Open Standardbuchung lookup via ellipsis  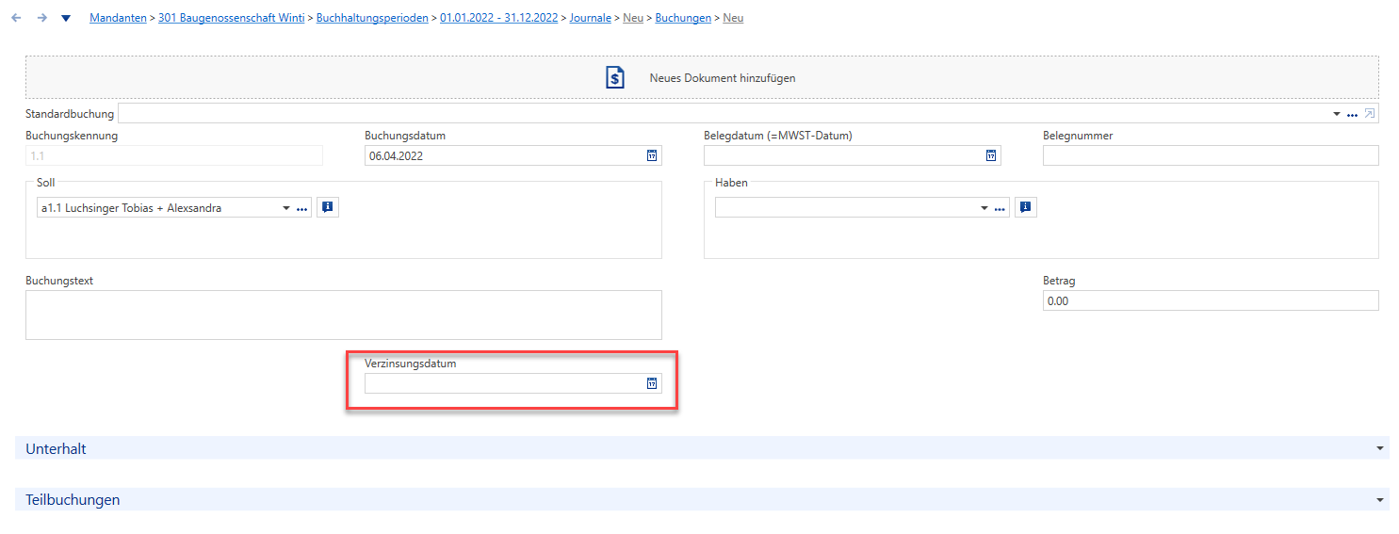[1352, 115]
